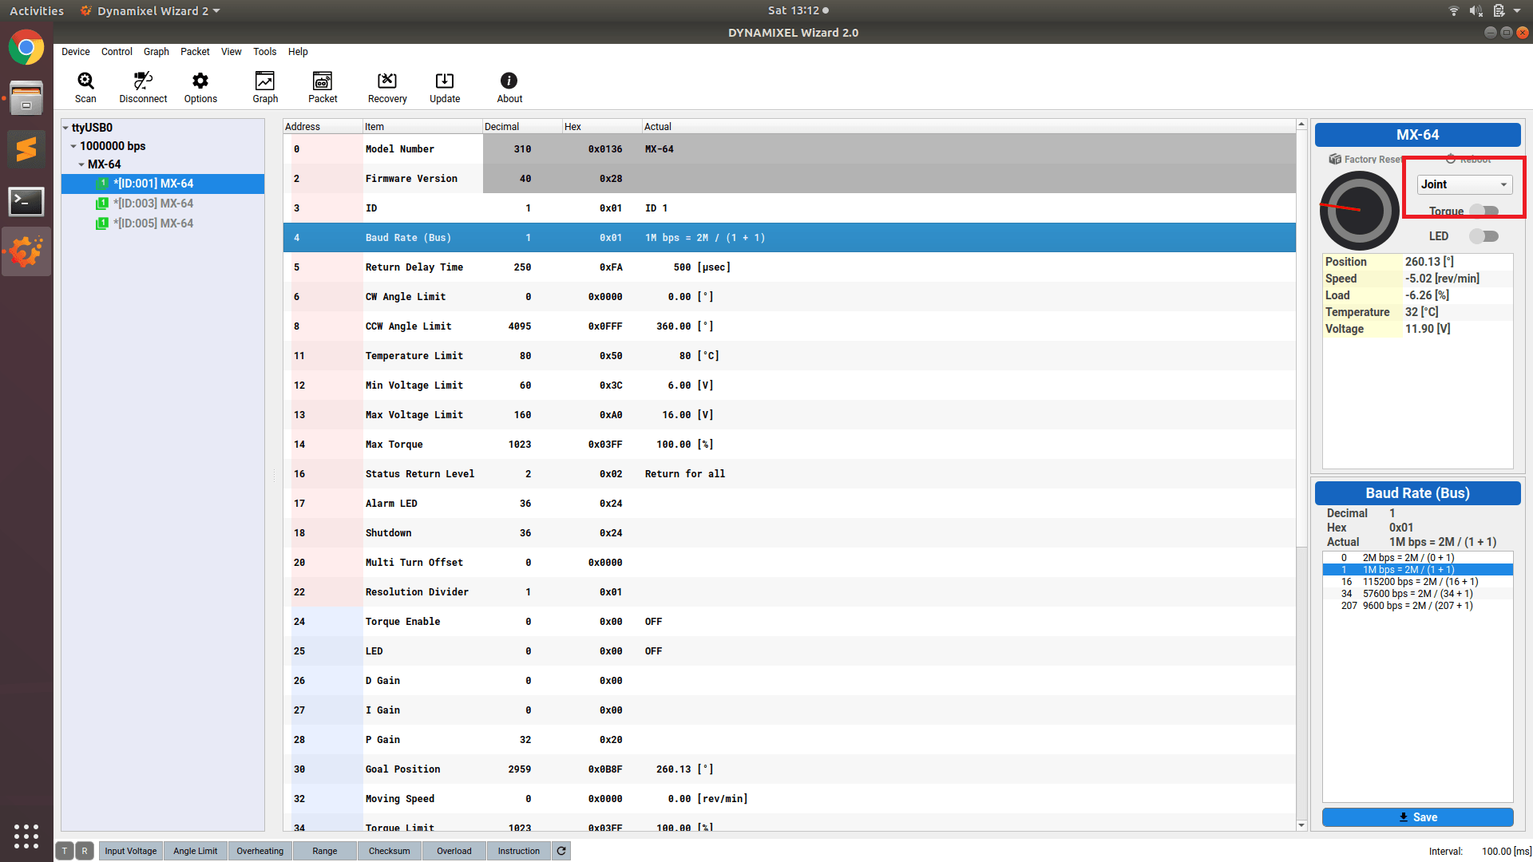Launch the firmware Recovery tool
Viewport: 1533px width, 862px height.
pos(387,87)
